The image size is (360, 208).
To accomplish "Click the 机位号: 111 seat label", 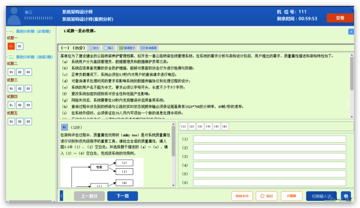I will [292, 12].
